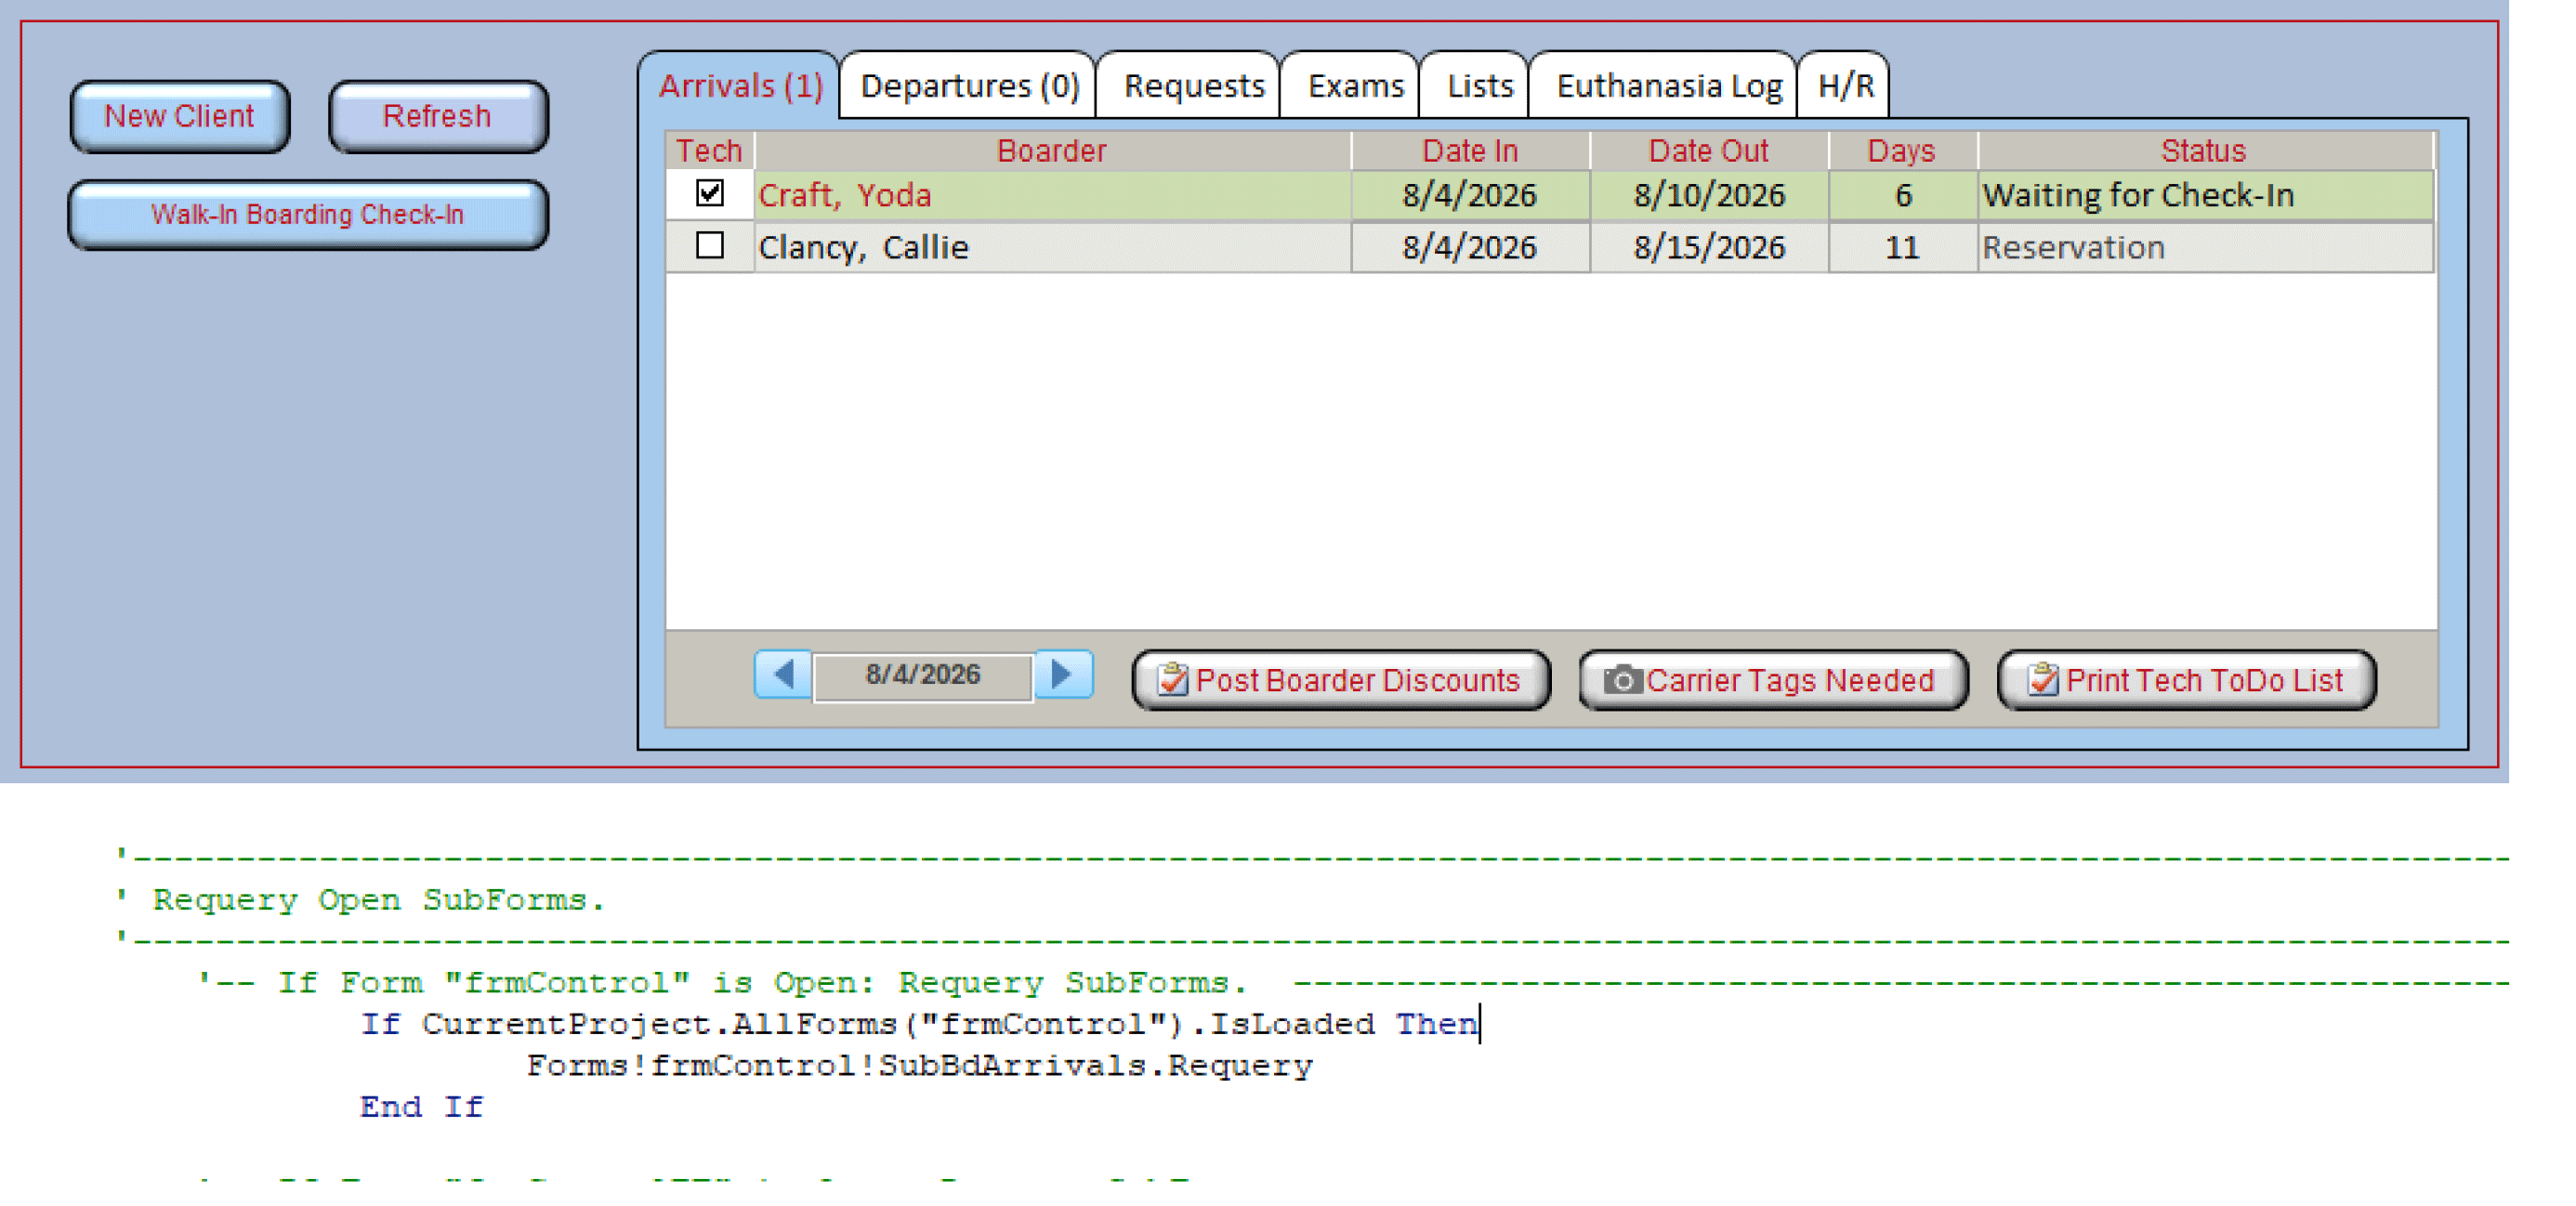Click the camera icon on Carrier Tags Needed

tap(1622, 681)
